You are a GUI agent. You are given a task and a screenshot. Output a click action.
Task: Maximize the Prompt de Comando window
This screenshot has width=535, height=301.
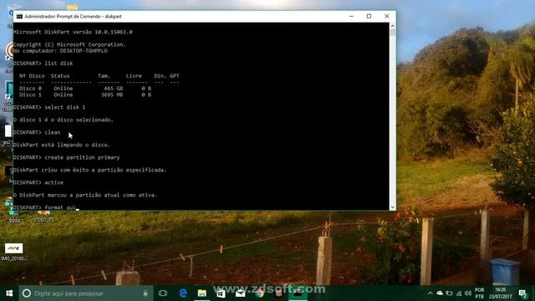[369, 17]
